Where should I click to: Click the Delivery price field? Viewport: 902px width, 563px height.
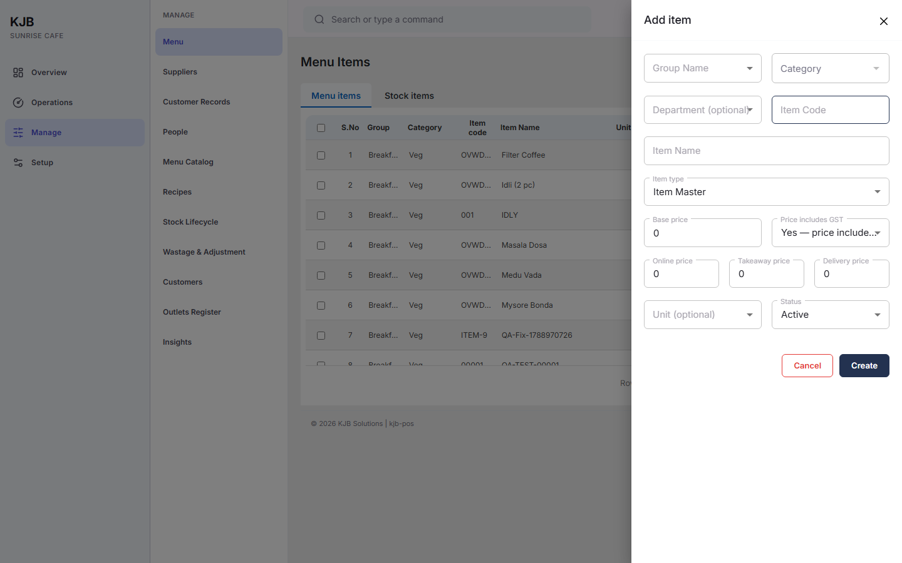pyautogui.click(x=852, y=274)
